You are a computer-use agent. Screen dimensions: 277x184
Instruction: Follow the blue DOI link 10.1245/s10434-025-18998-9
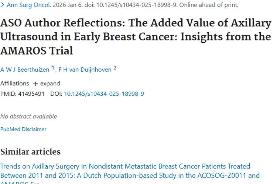[104, 94]
